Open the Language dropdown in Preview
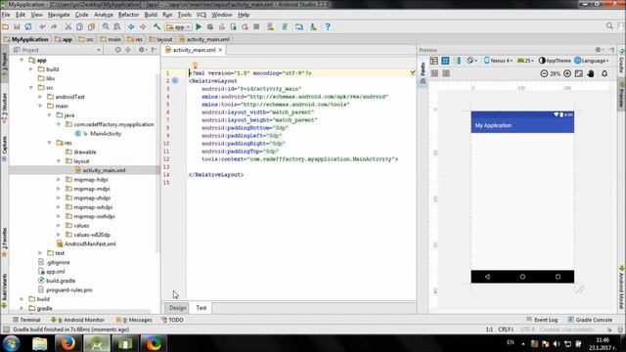This screenshot has width=626, height=352. point(592,61)
